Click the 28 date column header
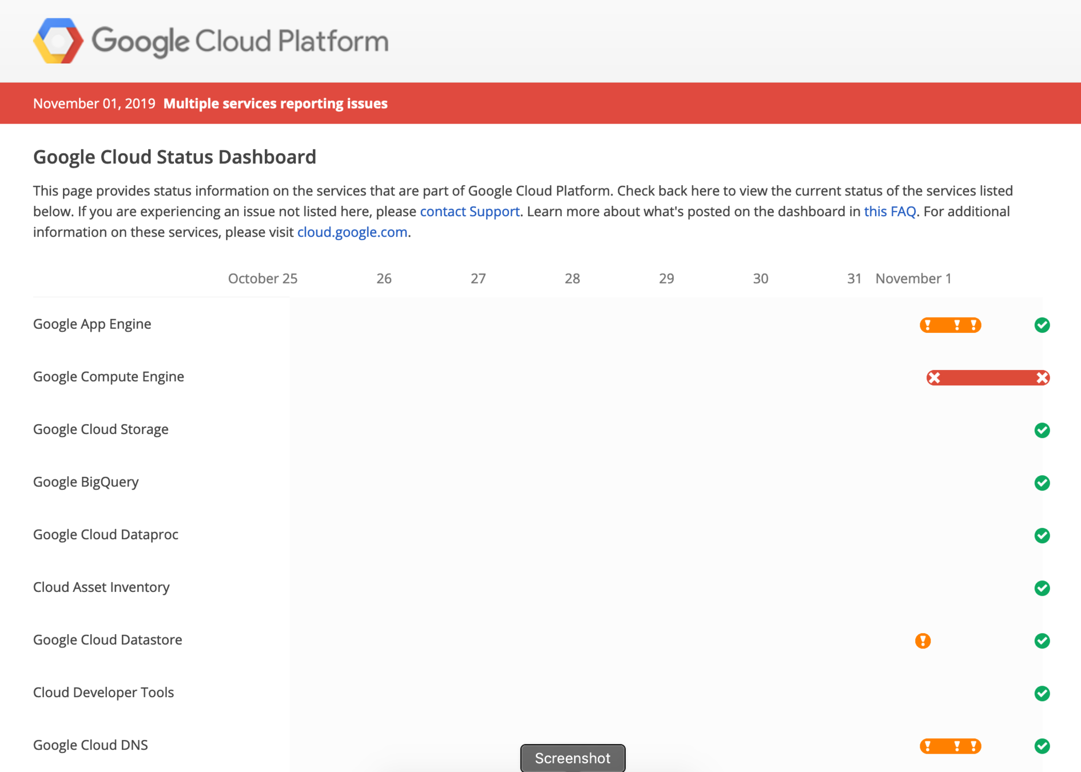1081x772 pixels. pyautogui.click(x=573, y=278)
